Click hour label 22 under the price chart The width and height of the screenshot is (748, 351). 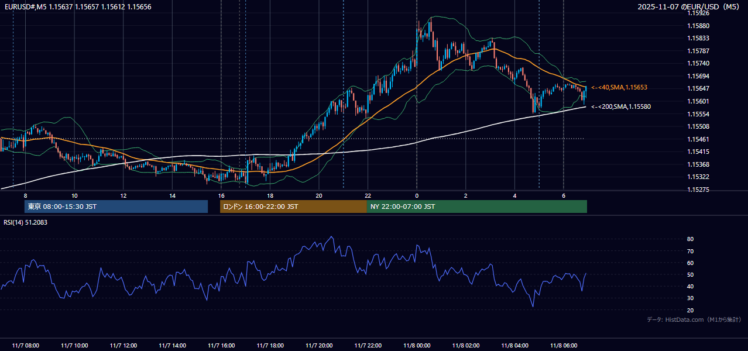tap(368, 195)
